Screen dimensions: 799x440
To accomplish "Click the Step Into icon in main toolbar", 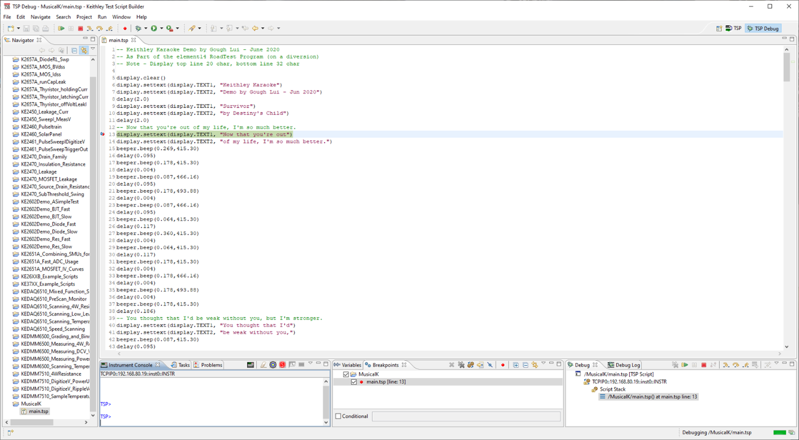I will coord(90,28).
